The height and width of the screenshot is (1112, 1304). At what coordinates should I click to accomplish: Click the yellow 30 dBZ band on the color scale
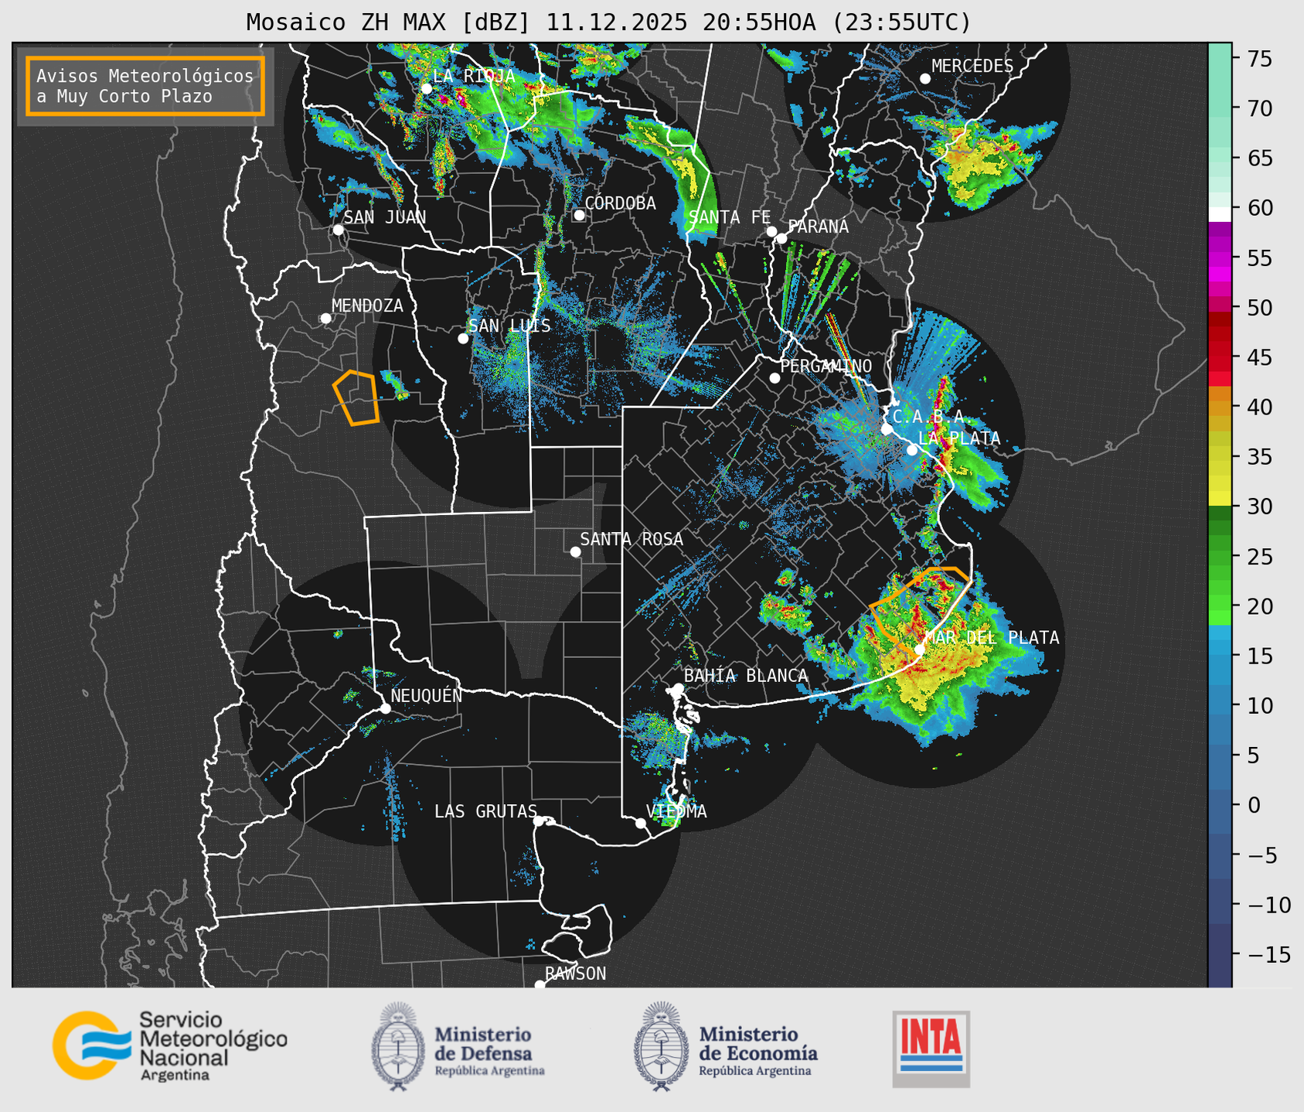pos(1219,500)
